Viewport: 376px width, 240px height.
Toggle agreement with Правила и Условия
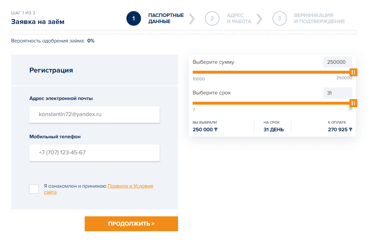point(34,189)
